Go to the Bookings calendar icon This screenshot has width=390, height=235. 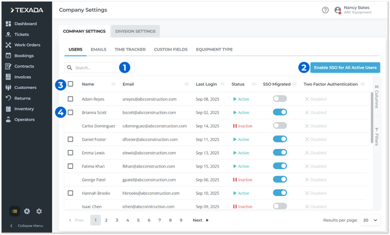pos(8,56)
